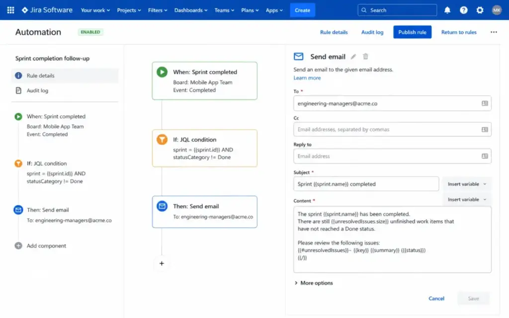Screen dimensions: 509x318
Task: Click the pencil icon beside Send email
Action: 353,57
